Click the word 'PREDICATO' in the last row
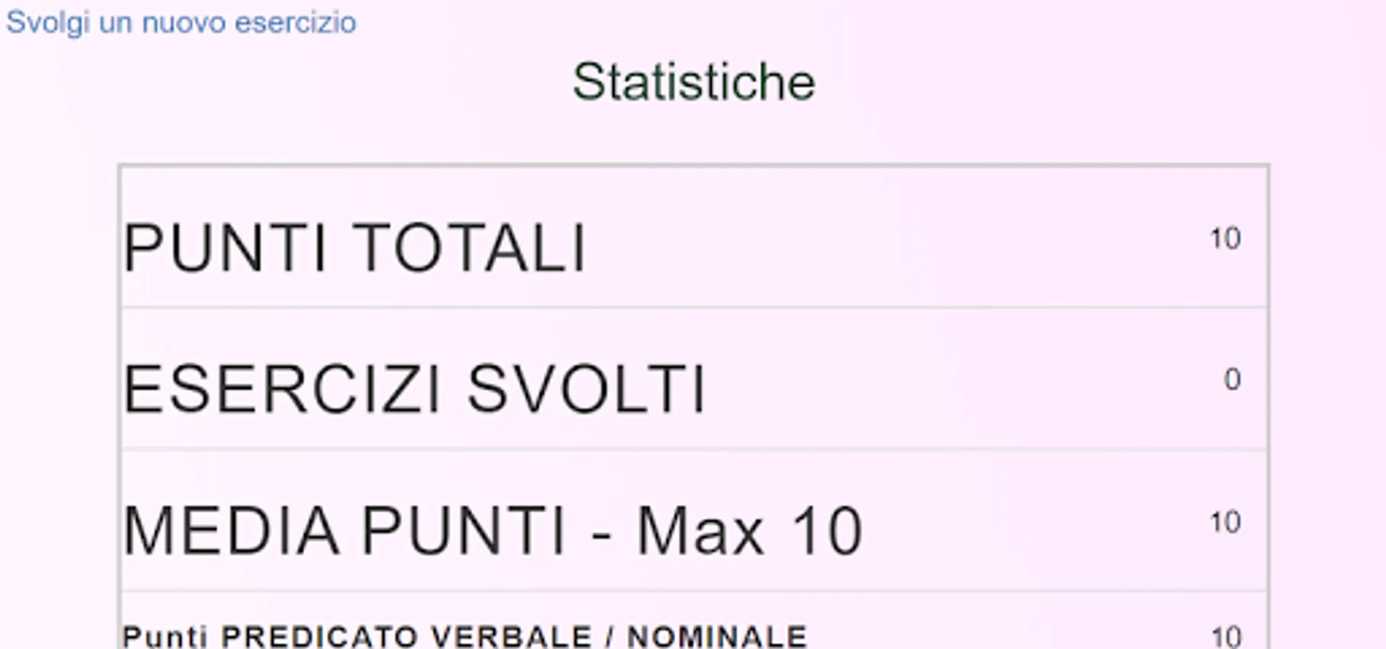 pos(318,636)
